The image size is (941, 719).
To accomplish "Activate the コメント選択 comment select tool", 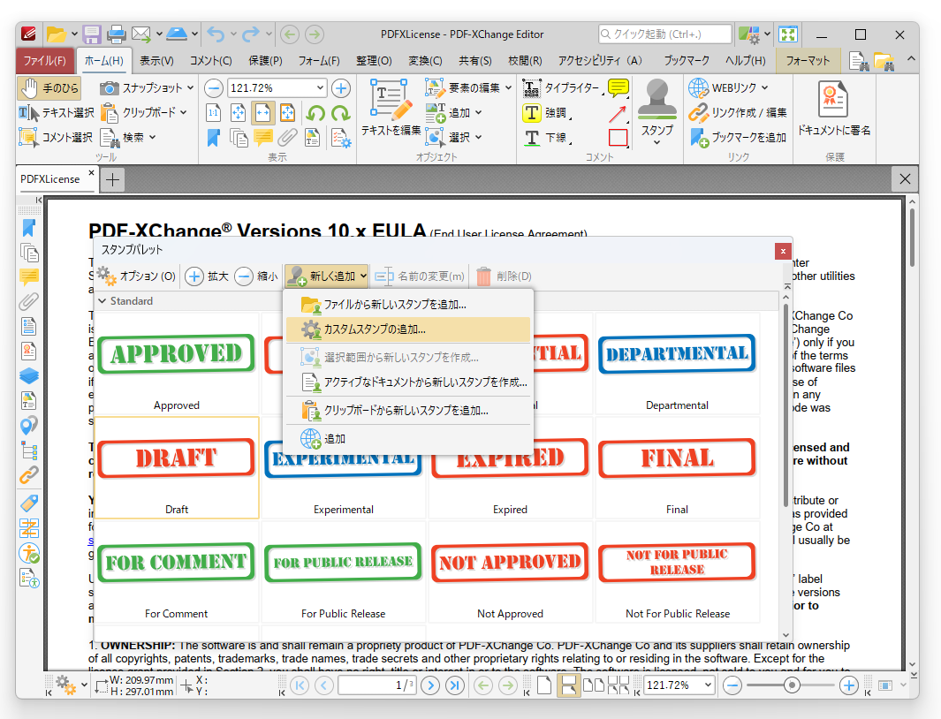I will [x=56, y=138].
